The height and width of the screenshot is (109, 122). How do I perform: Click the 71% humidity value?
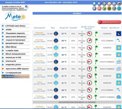click(x=73, y=48)
